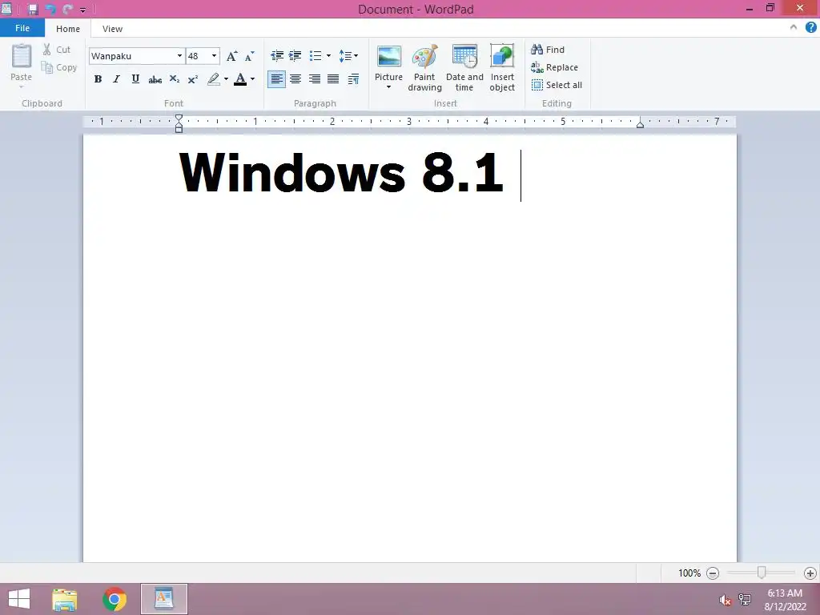Click the Wanpaku font name field
The width and height of the screenshot is (820, 615).
[x=132, y=56]
